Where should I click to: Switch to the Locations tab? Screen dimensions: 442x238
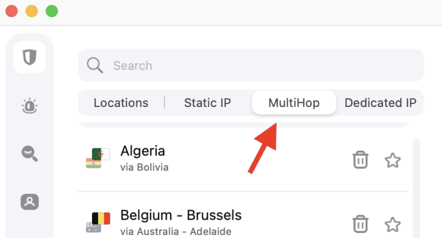(x=121, y=103)
